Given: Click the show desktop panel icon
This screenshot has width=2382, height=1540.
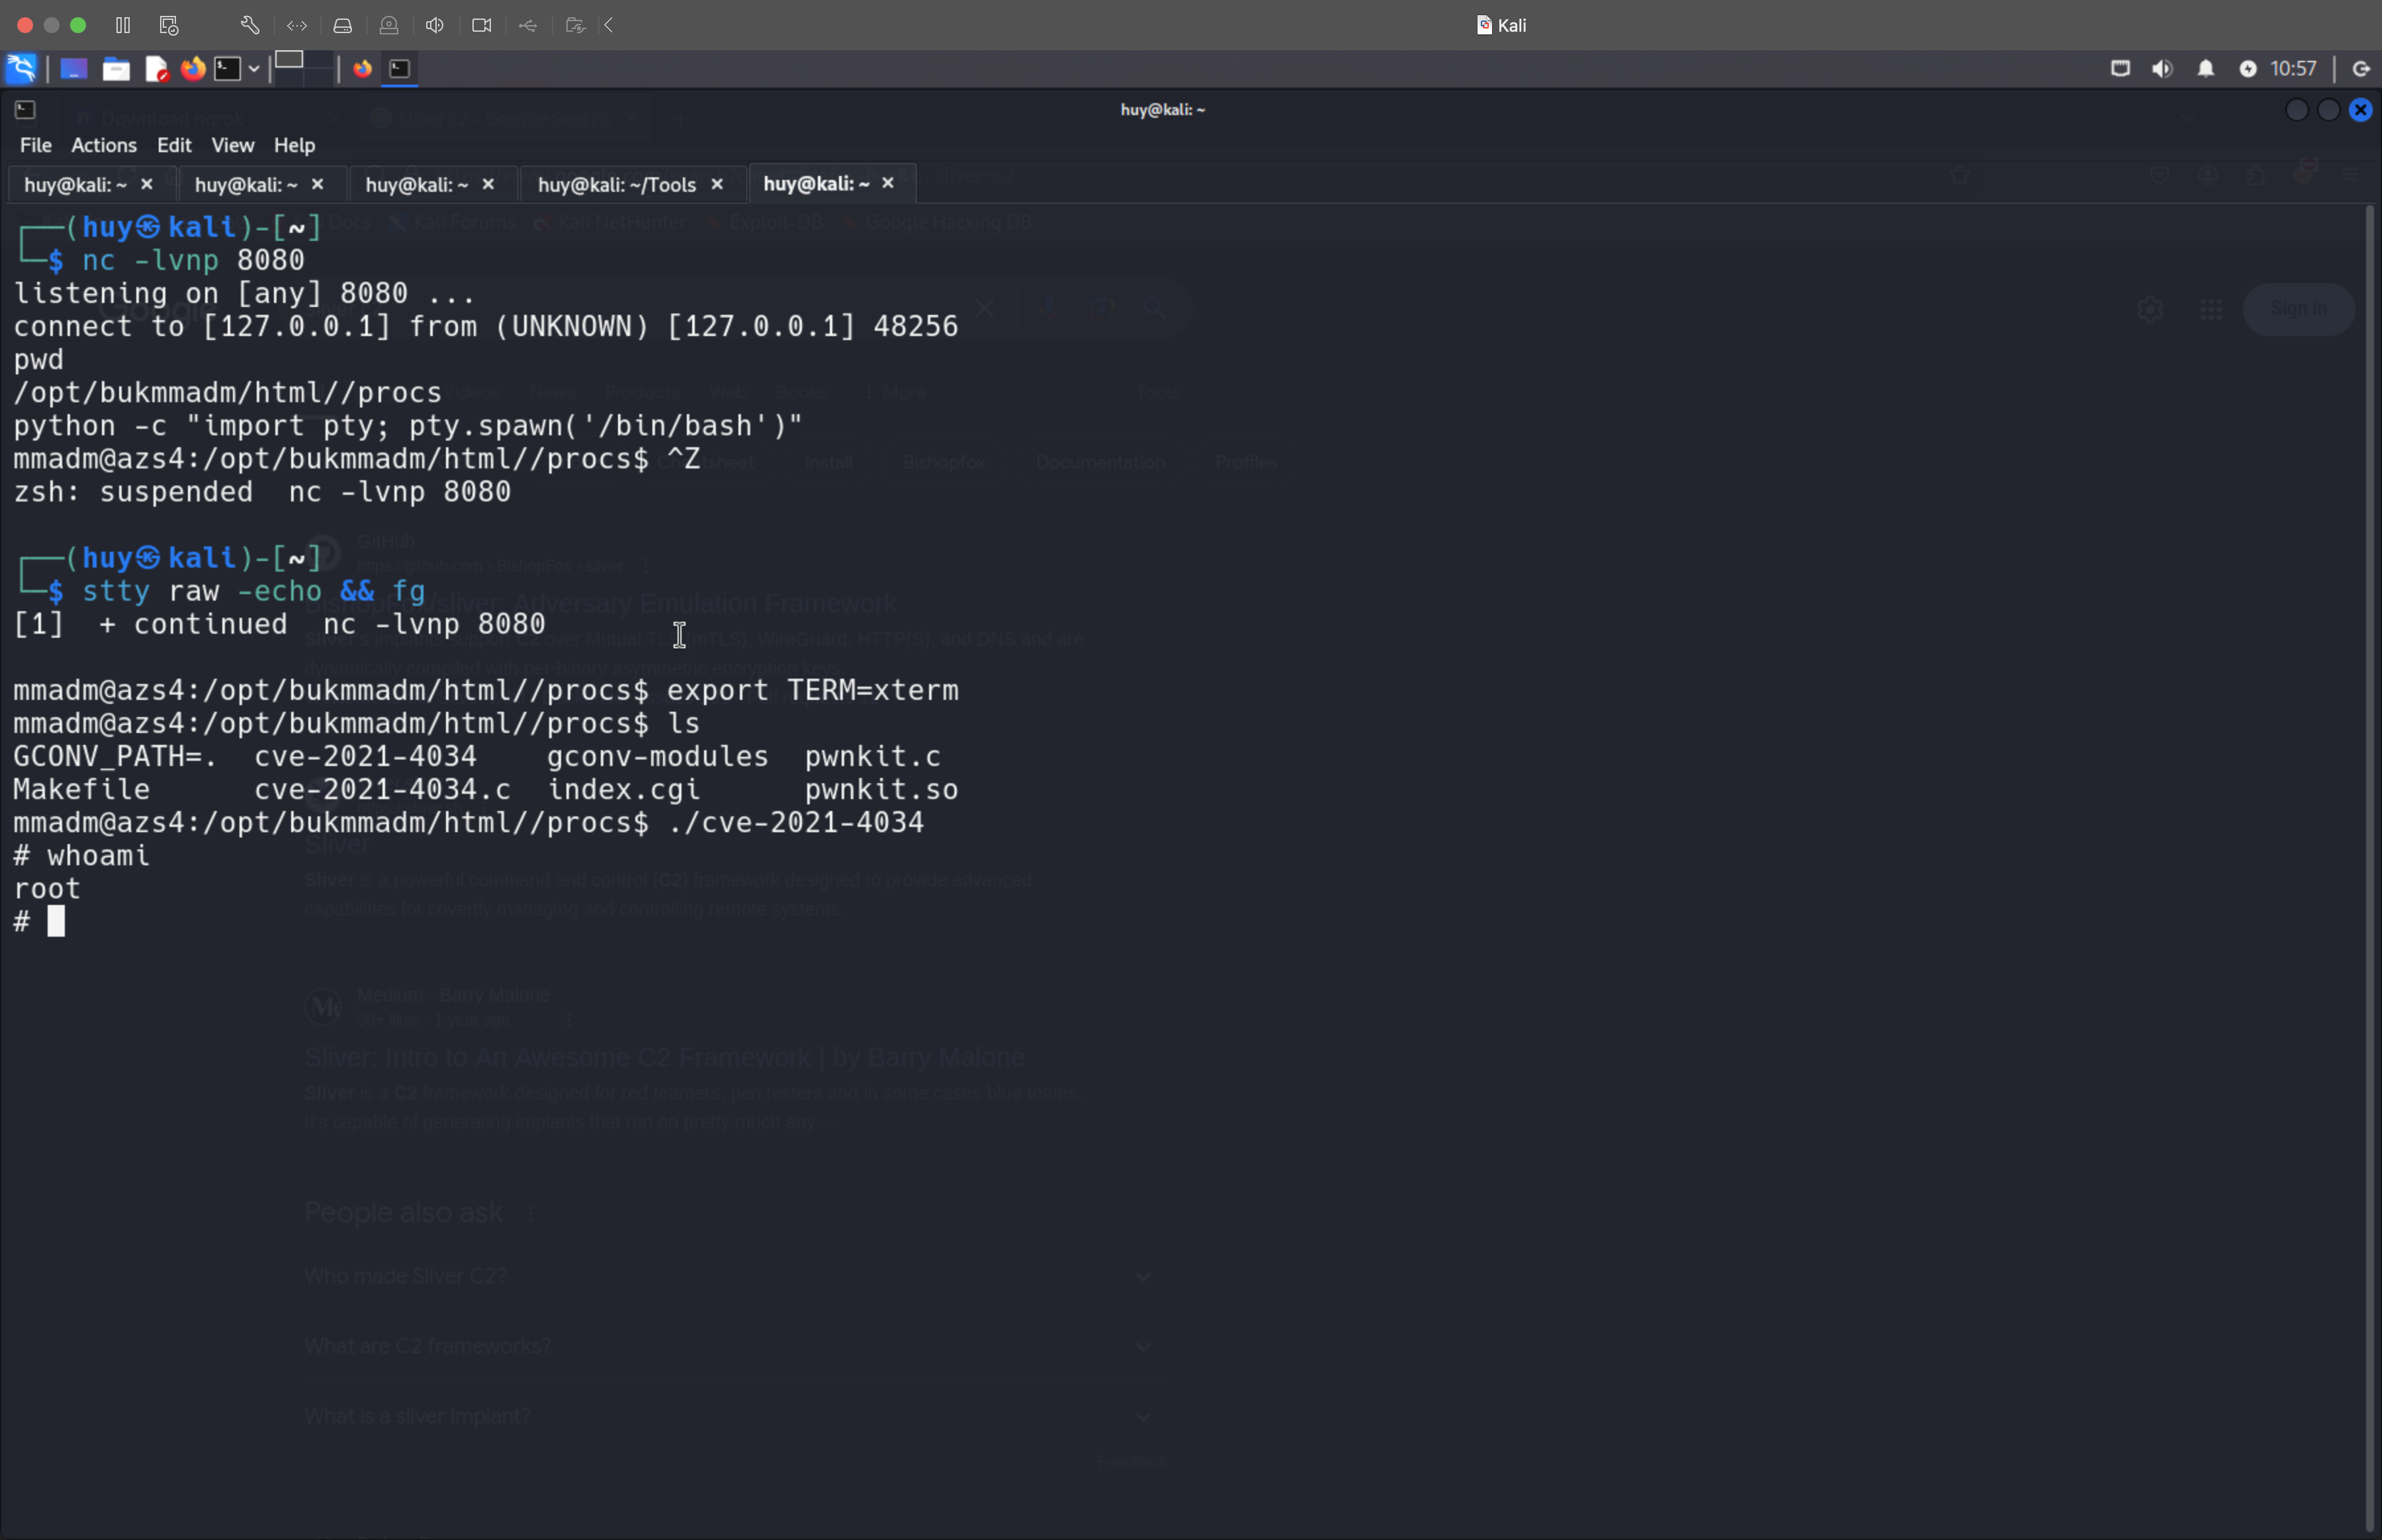Looking at the screenshot, I should coord(73,68).
